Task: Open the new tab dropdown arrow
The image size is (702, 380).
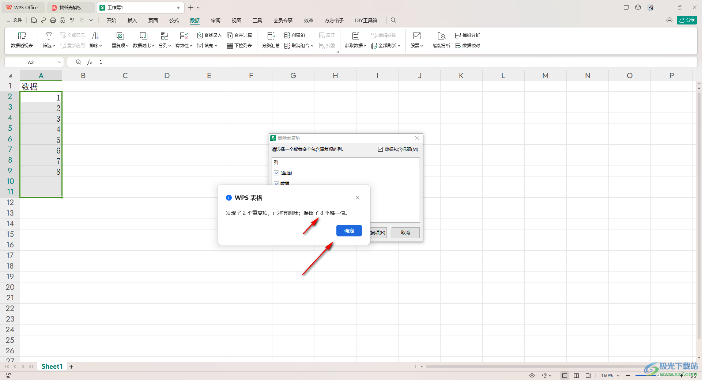Action: 198,8
